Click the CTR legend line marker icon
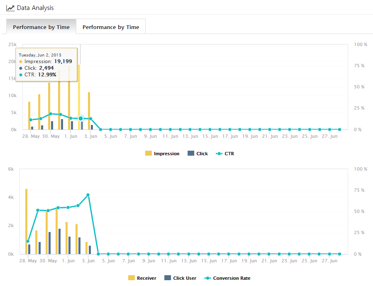This screenshot has height=286, width=373. 219,154
